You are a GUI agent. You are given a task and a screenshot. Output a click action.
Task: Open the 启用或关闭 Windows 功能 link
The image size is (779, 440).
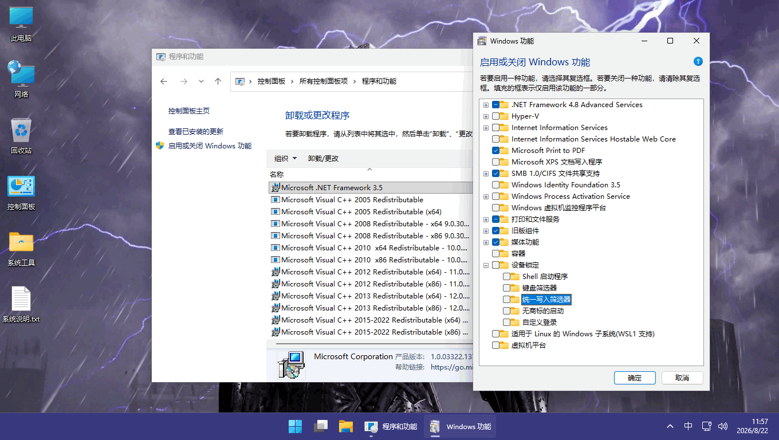pos(210,146)
